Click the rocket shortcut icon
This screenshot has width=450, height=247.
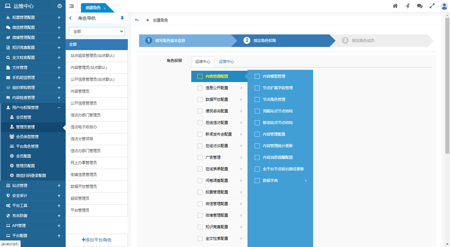pyautogui.click(x=407, y=6)
